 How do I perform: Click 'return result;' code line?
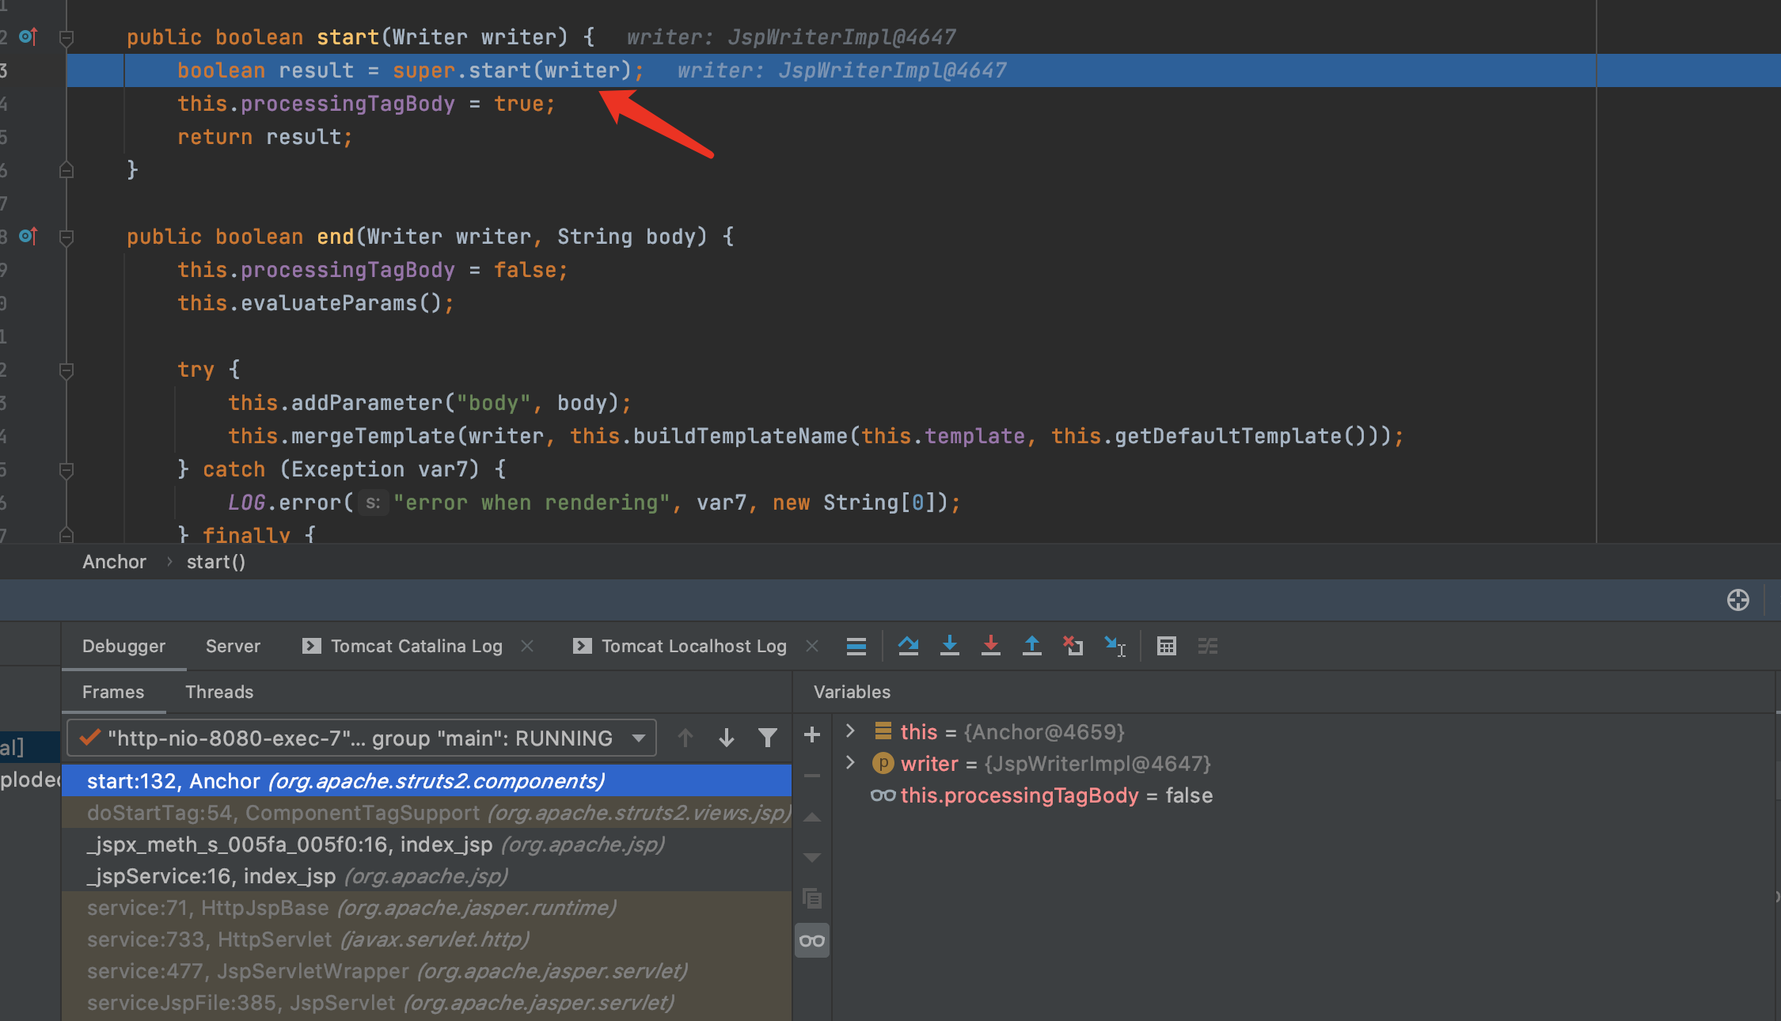(x=265, y=137)
